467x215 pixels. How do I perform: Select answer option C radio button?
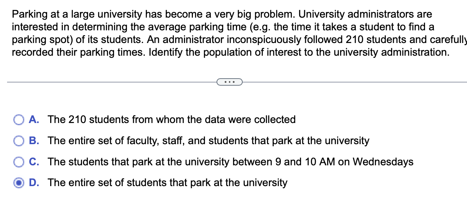click(x=18, y=162)
